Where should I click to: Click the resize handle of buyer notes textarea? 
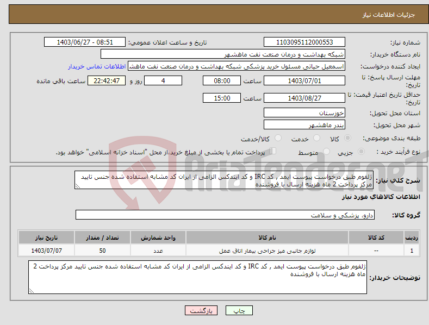(x=32, y=291)
